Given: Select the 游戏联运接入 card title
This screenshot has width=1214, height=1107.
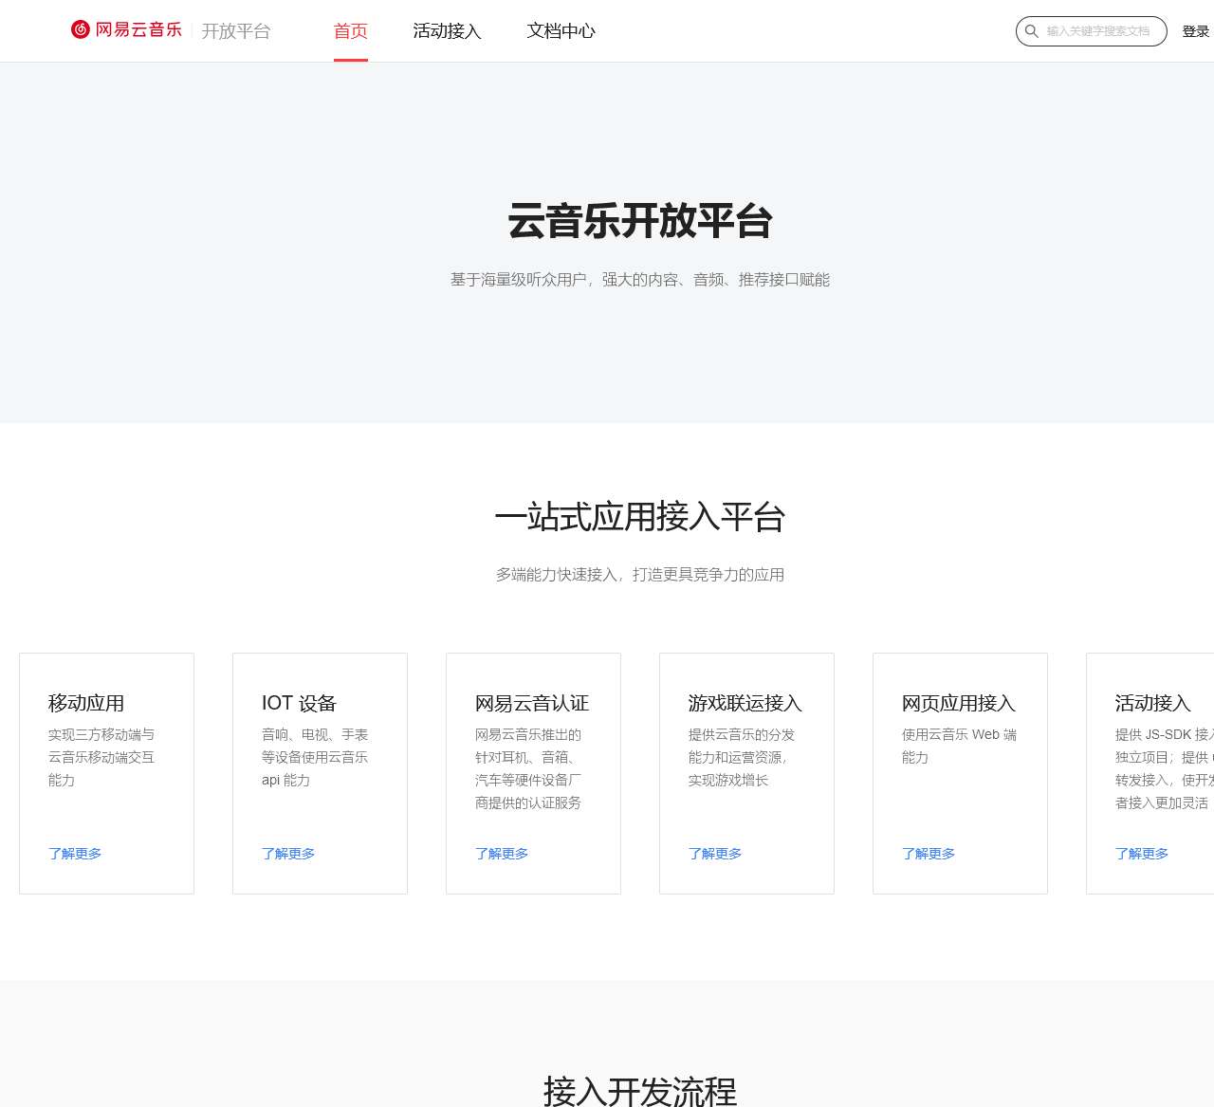Looking at the screenshot, I should tap(745, 703).
